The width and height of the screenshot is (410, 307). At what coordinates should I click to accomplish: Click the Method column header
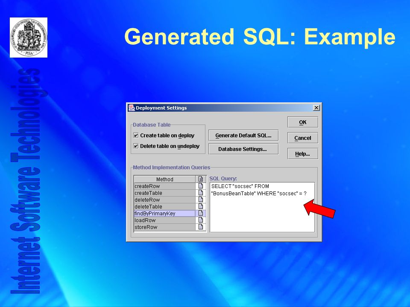tap(165, 179)
